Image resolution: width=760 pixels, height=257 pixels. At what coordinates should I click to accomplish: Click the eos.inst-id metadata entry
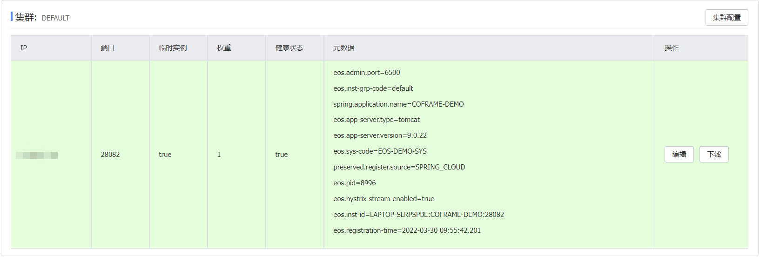click(x=418, y=215)
